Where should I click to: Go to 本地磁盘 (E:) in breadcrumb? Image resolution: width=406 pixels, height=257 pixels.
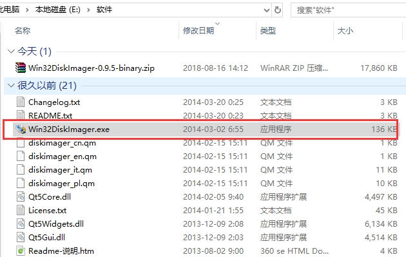58,10
